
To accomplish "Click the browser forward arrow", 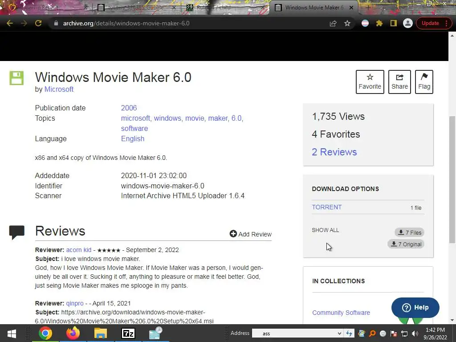I will [x=24, y=23].
